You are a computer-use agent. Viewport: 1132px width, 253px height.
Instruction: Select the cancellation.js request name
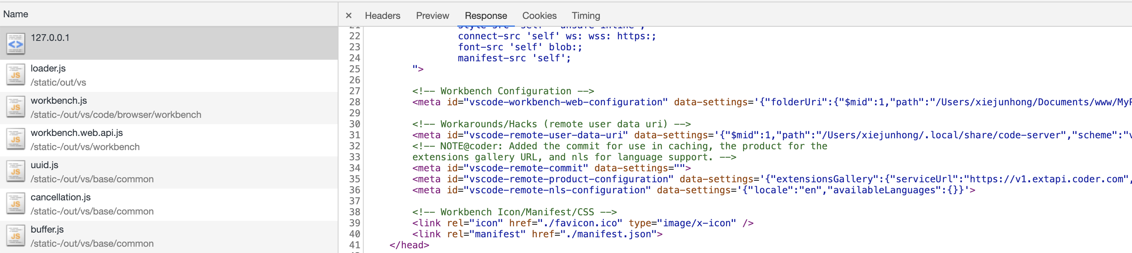tap(61, 197)
